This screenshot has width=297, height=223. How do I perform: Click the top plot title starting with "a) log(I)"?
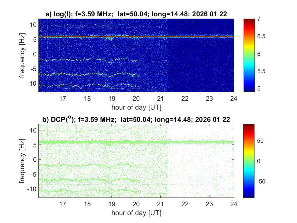pyautogui.click(x=136, y=15)
